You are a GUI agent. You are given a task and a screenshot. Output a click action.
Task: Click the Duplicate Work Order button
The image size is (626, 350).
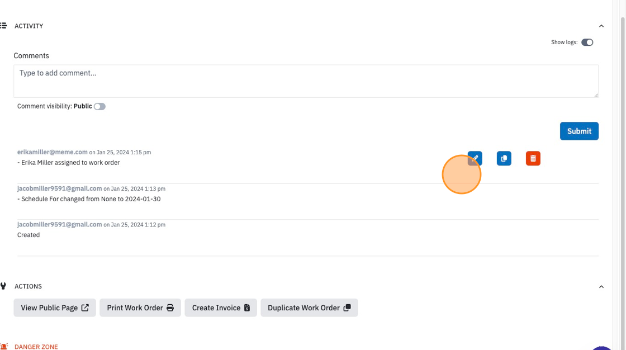309,308
